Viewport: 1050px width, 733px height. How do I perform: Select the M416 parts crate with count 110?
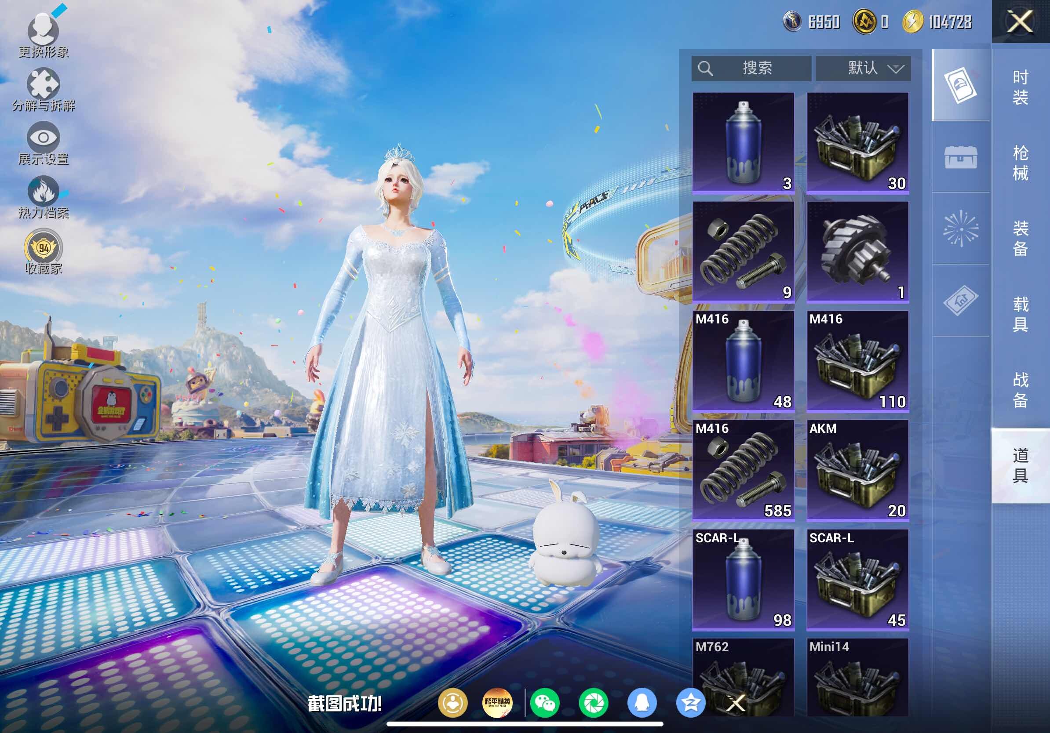coord(857,362)
